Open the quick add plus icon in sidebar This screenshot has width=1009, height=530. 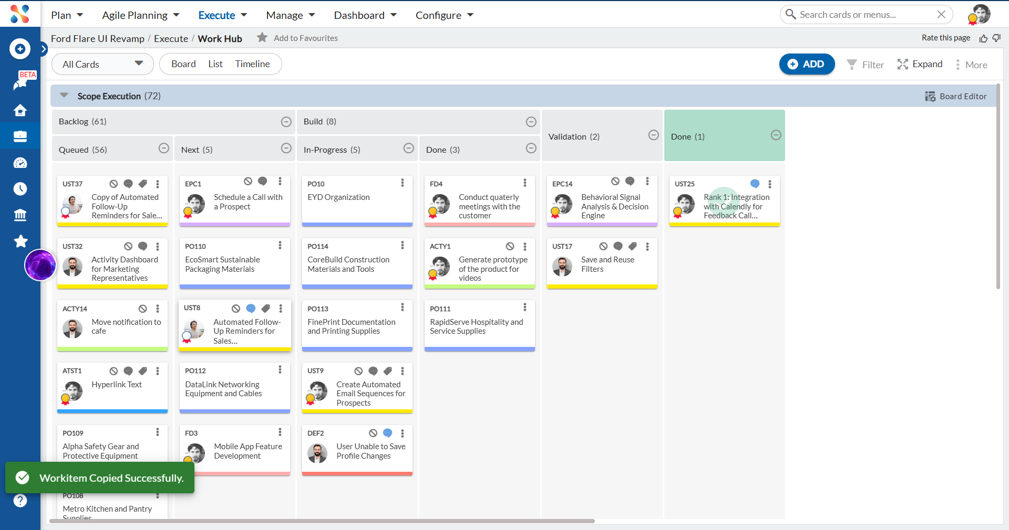[20, 49]
